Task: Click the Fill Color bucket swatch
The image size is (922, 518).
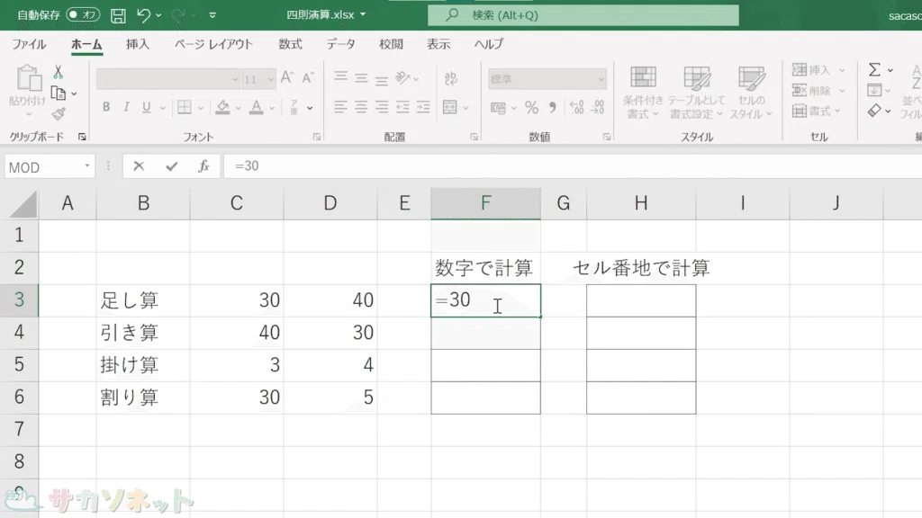Action: [222, 107]
